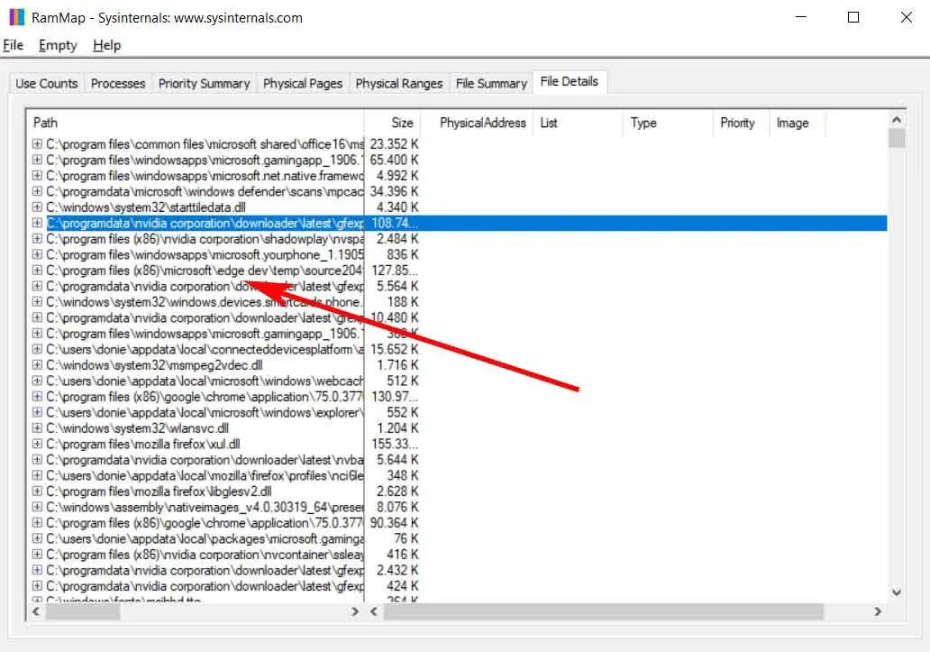Switch to the Processes tab
This screenshot has width=930, height=652.
(x=118, y=84)
